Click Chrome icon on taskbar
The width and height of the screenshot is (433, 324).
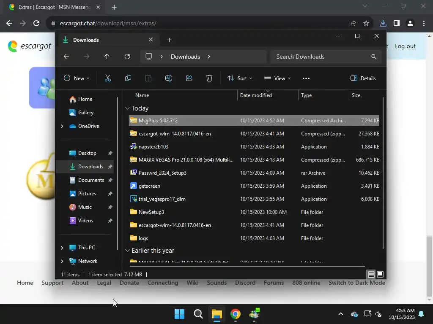(235, 314)
